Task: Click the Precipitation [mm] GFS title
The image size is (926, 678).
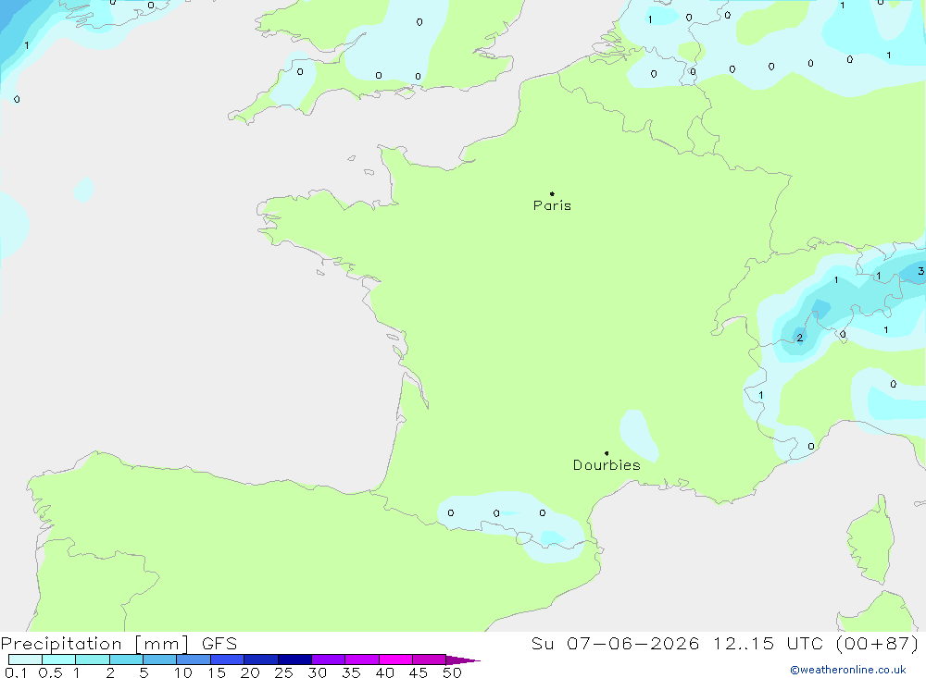Action: [x=119, y=644]
